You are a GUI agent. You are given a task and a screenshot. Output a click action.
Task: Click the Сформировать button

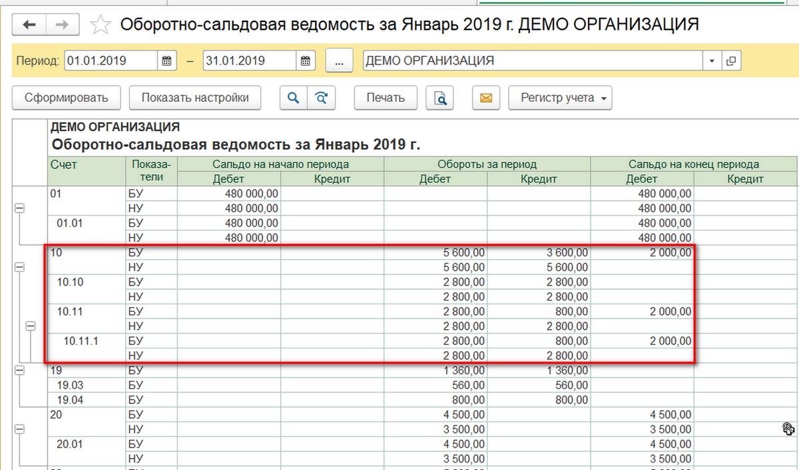click(x=66, y=98)
